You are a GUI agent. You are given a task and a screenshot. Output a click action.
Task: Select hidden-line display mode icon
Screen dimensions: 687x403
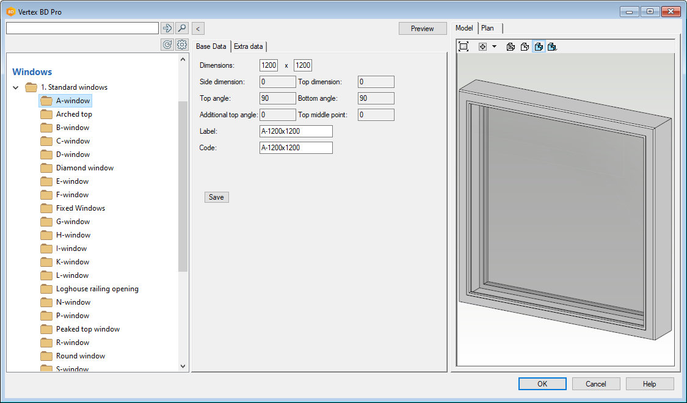pos(525,46)
